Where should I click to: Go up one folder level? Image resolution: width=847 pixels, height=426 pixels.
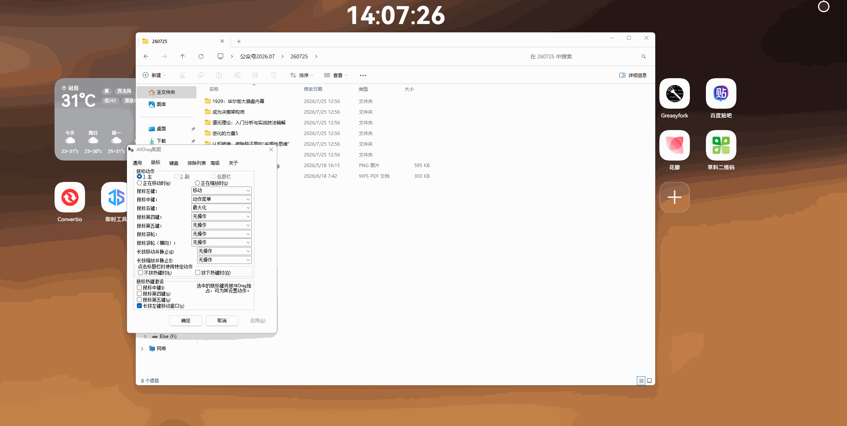183,56
